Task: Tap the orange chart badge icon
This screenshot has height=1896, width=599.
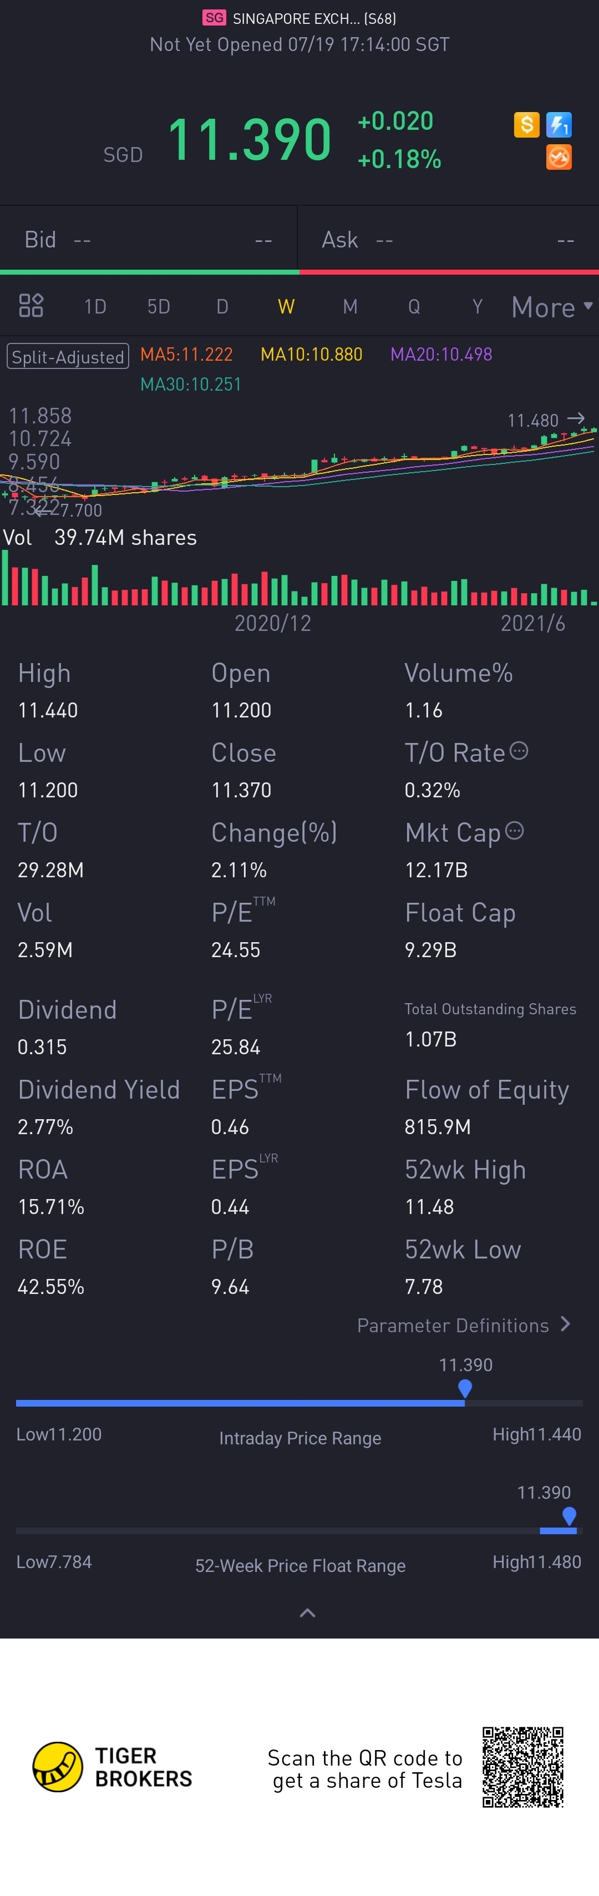Action: pyautogui.click(x=559, y=157)
